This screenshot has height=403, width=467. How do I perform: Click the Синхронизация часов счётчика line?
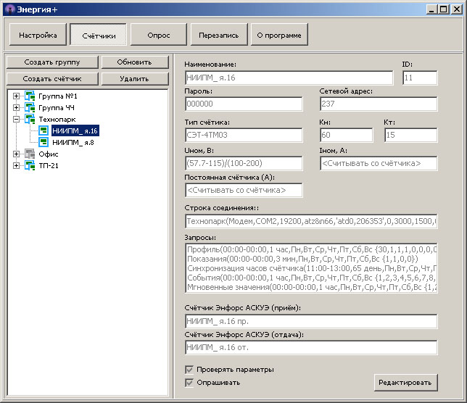[312, 268]
